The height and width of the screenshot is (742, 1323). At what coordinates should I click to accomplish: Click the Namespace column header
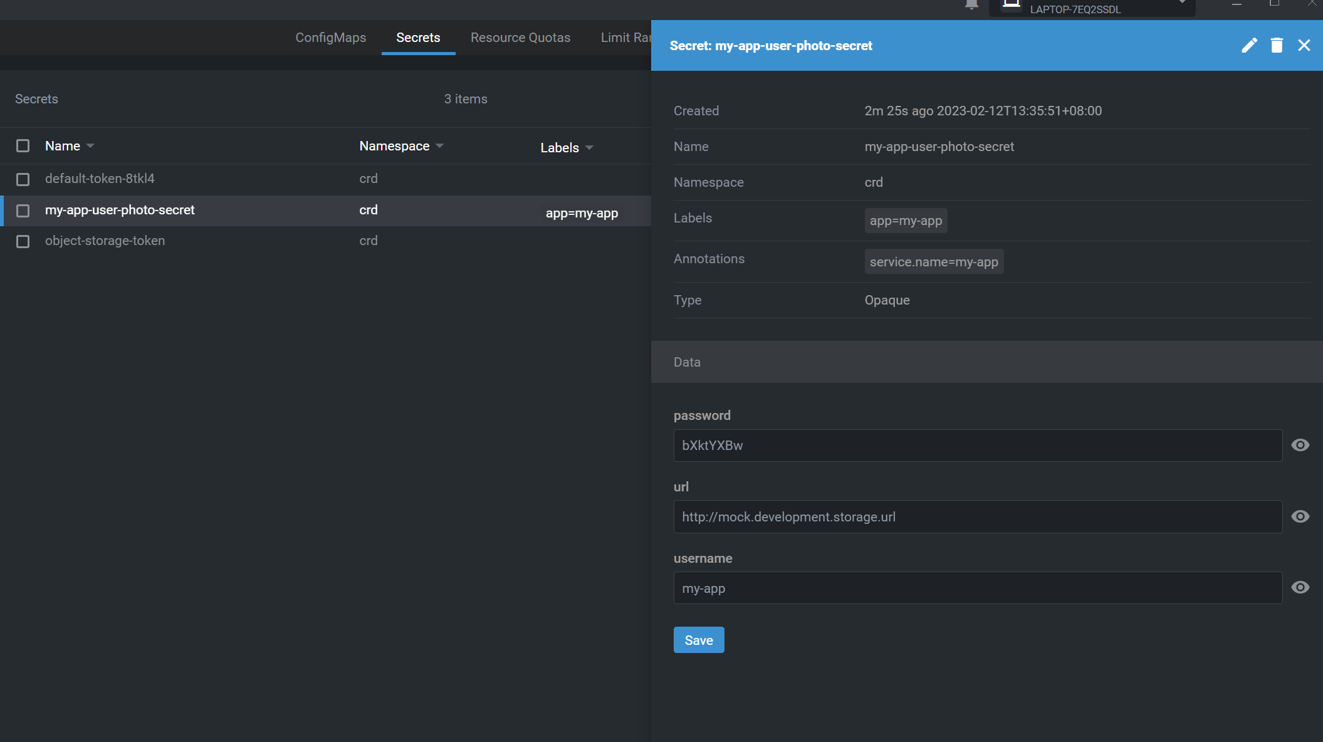click(394, 146)
